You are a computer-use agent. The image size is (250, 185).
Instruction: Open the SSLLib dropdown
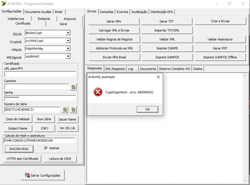(68, 33)
